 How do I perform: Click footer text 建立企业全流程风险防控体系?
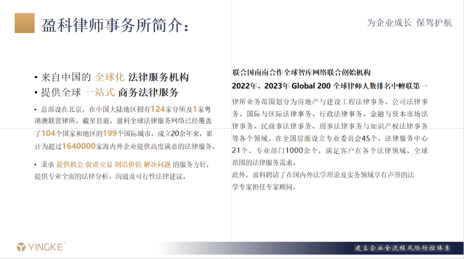tap(403, 248)
